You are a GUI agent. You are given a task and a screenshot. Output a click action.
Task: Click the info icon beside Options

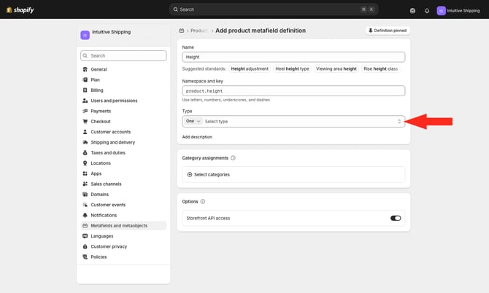coord(203,202)
